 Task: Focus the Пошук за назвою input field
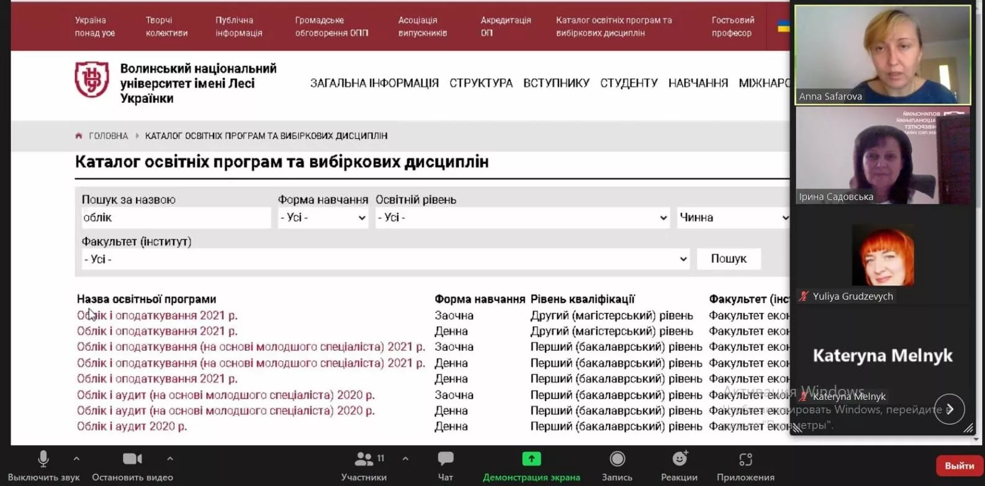[176, 218]
